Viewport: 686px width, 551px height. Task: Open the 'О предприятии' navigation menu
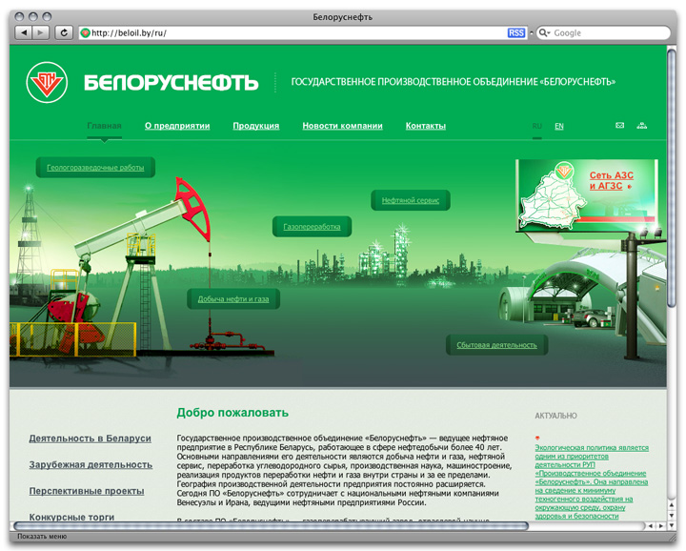click(x=177, y=126)
